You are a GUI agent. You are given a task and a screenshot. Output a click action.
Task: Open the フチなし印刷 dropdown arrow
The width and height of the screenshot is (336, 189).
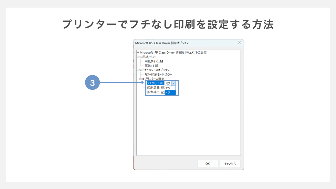(173, 83)
